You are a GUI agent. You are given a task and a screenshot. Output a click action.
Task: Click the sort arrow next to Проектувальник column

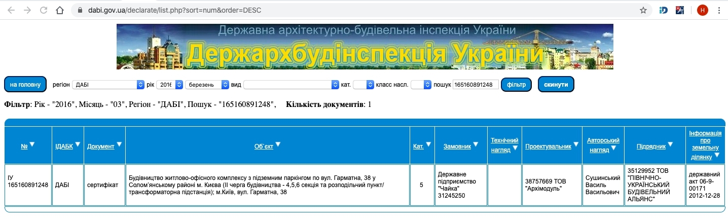(576, 144)
